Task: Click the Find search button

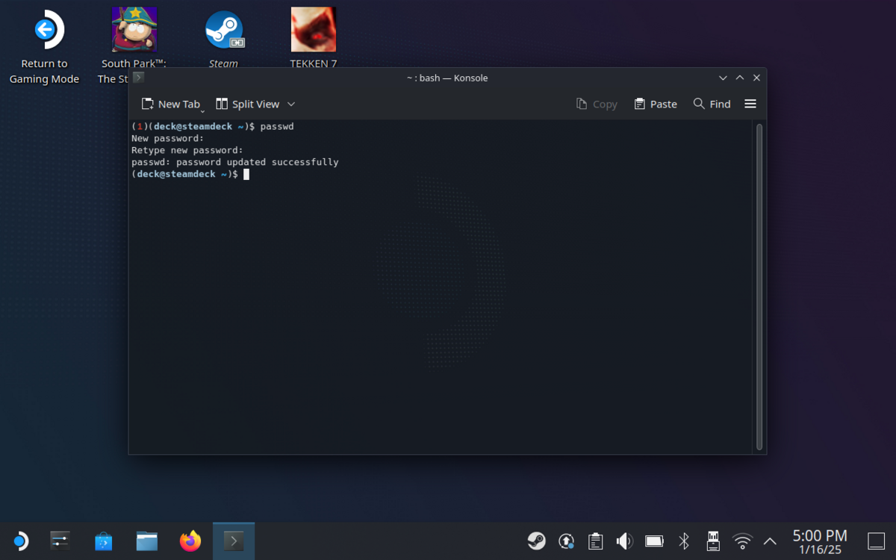Action: pyautogui.click(x=712, y=104)
